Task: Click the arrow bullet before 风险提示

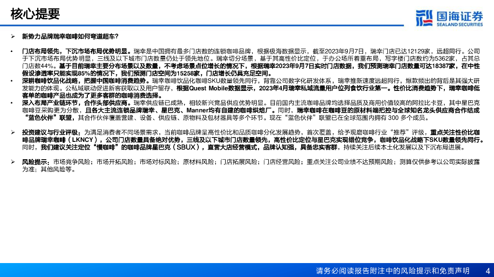Action: coord(13,162)
